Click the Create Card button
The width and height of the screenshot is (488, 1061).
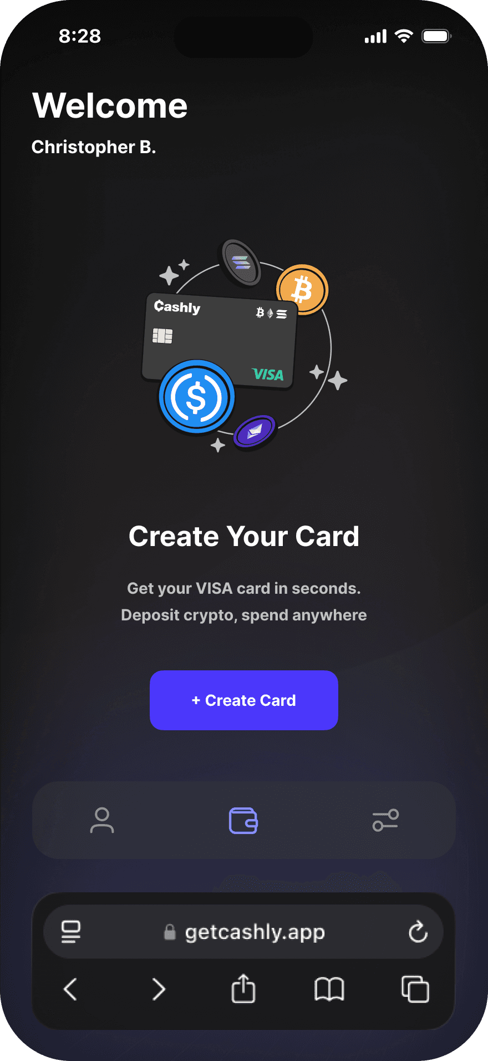pos(244,700)
